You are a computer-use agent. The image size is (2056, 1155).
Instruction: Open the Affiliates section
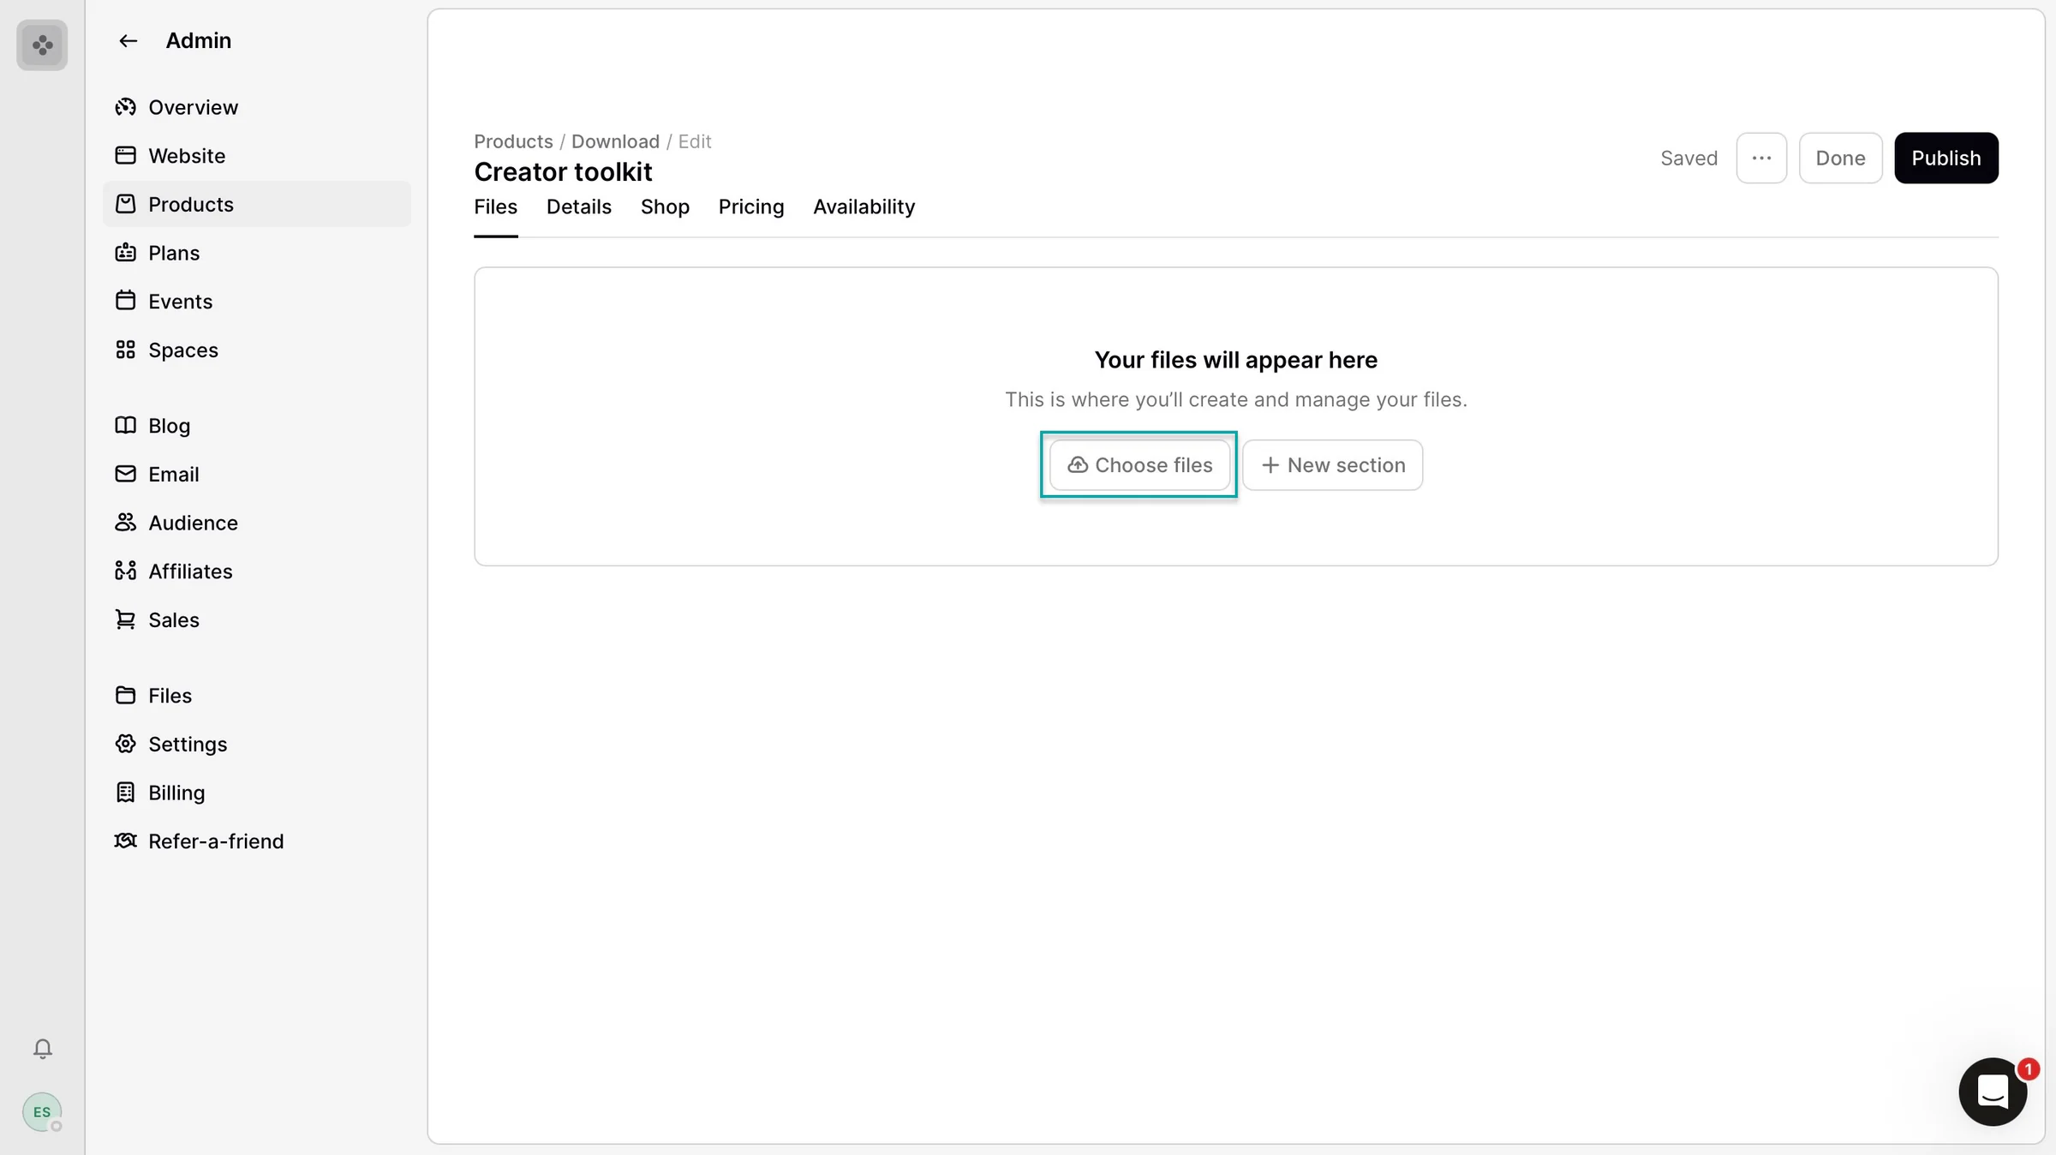pyautogui.click(x=256, y=572)
